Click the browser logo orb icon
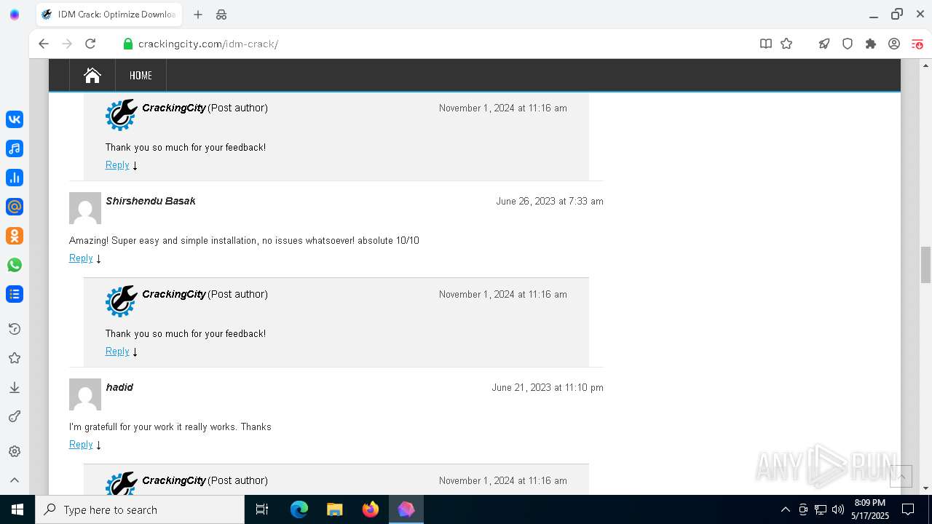932x524 pixels. [x=15, y=15]
